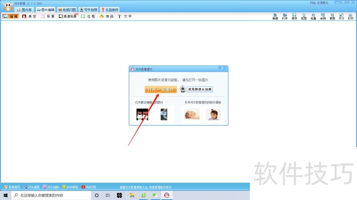
Task: Open the little girl template photo
Action: tap(213, 114)
